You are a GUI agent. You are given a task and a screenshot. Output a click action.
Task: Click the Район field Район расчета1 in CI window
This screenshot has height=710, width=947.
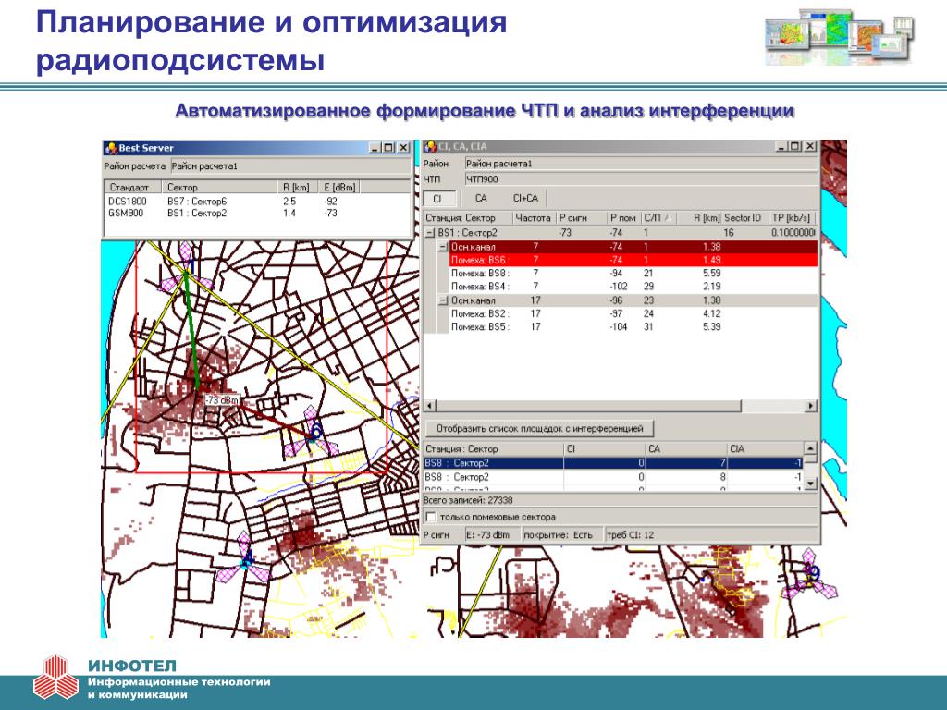coord(640,165)
